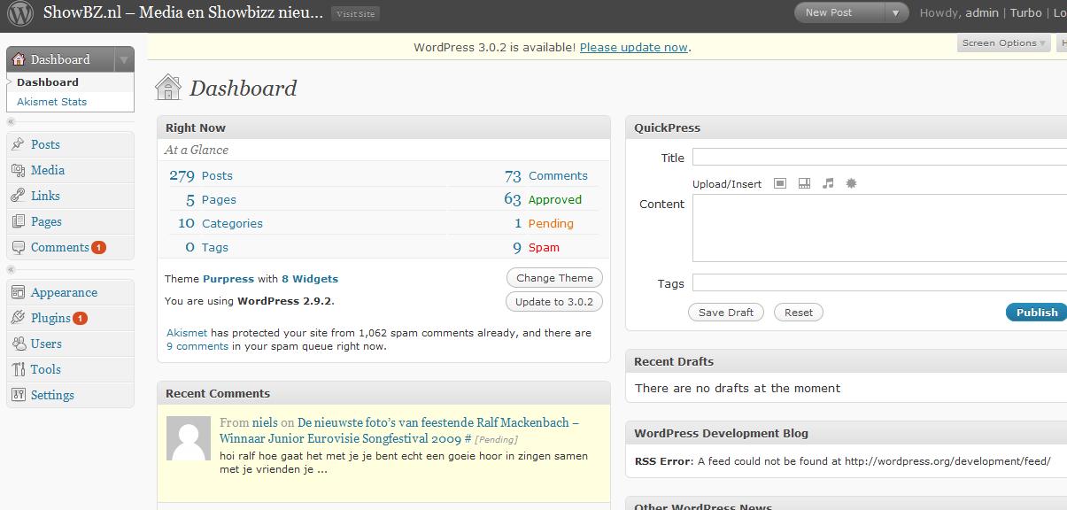Click the Settings icon in sidebar
The width and height of the screenshot is (1067, 510).
tap(19, 395)
